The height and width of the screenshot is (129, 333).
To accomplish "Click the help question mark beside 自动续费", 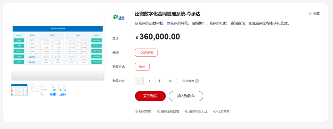I will pos(197,81).
